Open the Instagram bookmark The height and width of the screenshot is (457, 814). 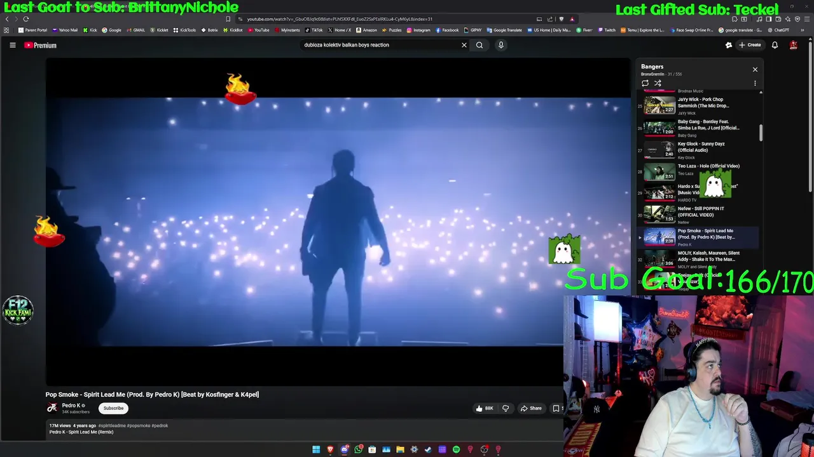pos(418,30)
